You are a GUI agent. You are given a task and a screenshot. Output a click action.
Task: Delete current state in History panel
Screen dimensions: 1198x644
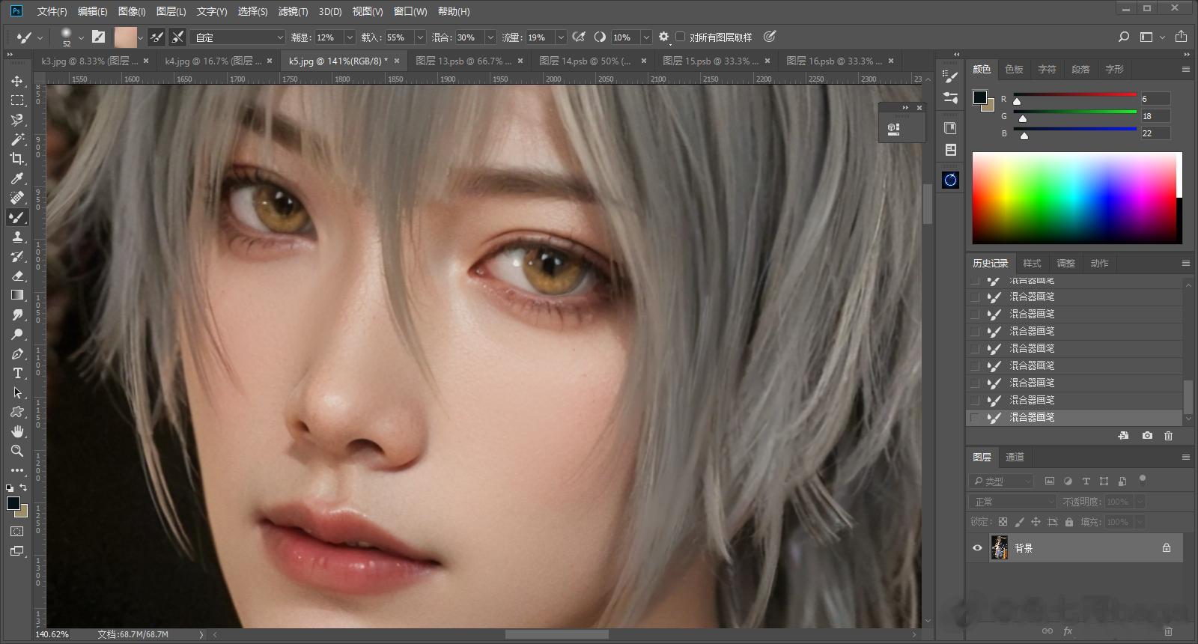point(1168,436)
